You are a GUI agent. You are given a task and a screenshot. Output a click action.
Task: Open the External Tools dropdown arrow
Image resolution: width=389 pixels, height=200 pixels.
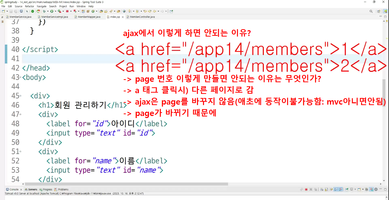(x=63, y=11)
